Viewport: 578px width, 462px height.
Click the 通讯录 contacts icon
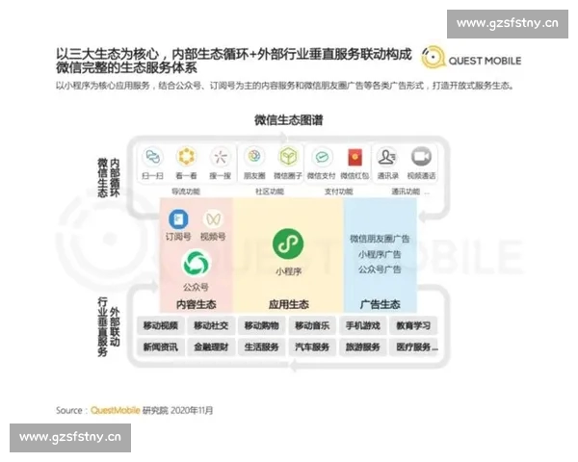click(x=386, y=157)
